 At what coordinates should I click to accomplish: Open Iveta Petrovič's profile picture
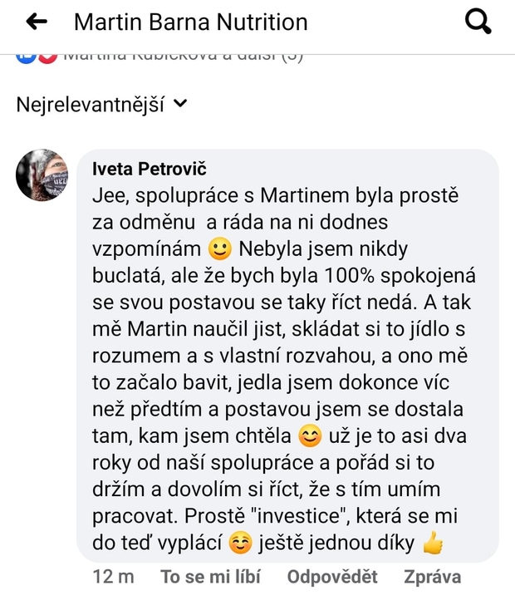pos(42,175)
